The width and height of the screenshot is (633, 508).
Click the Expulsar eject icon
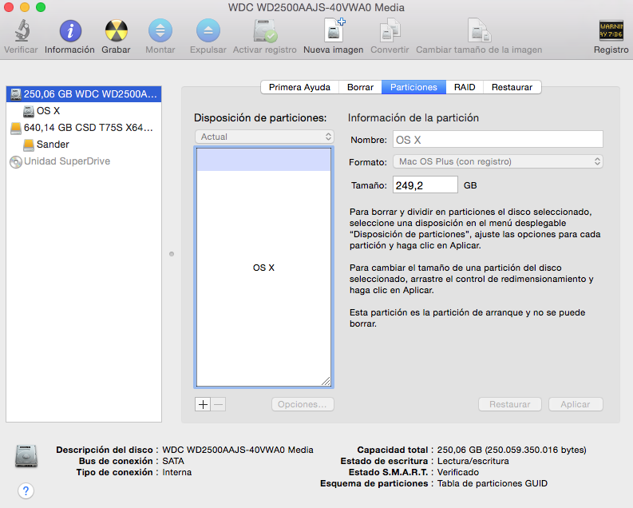click(x=208, y=30)
